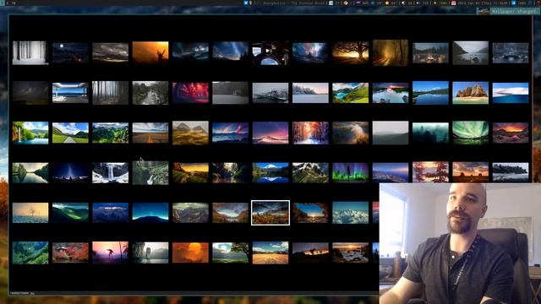This screenshot has height=304, width=541.
Task: Open the rock island beach thumbnail
Action: 471,93
